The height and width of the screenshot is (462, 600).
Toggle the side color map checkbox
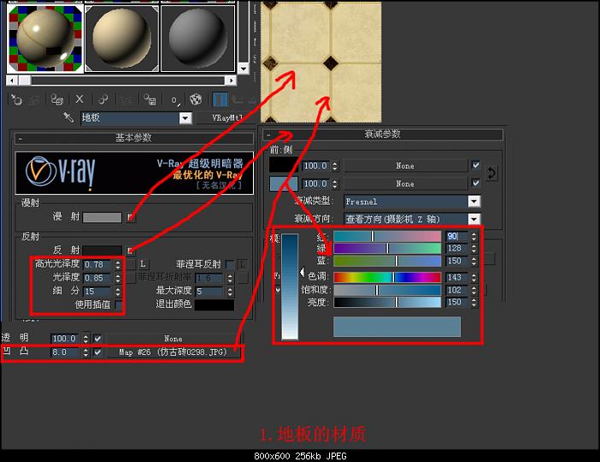coord(475,183)
